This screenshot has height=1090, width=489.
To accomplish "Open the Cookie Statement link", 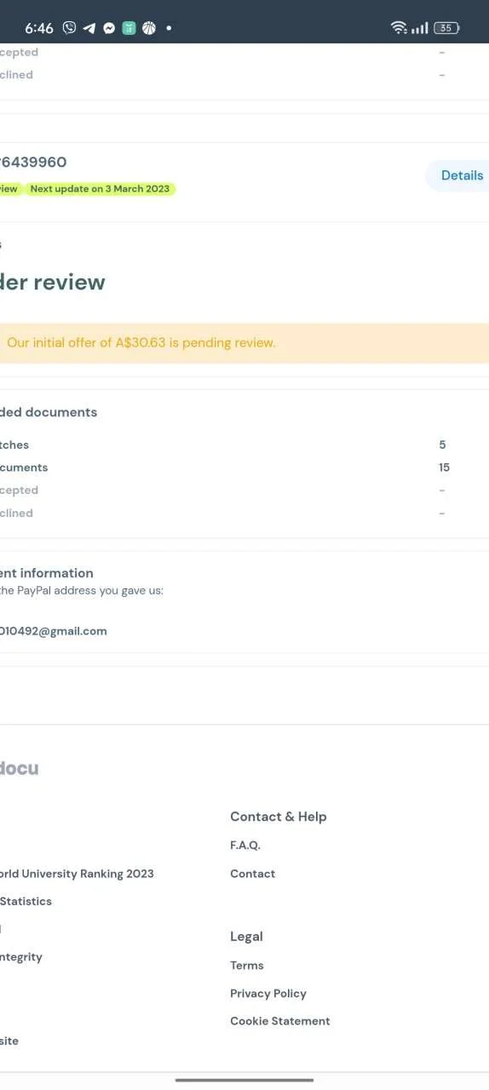I will (x=280, y=1021).
